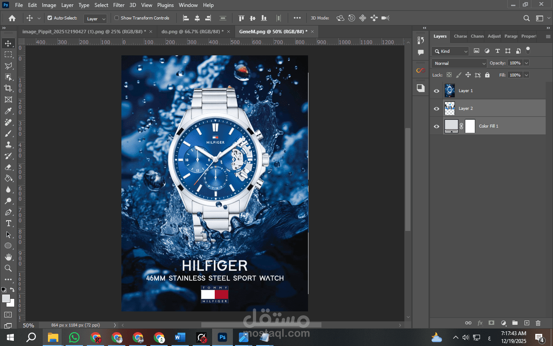Select the Hand tool
Screen dimensions: 553x346
[8, 257]
